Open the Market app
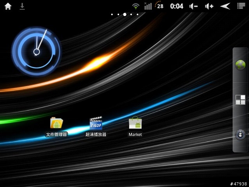This screenshot has width=249, height=187. point(135,127)
